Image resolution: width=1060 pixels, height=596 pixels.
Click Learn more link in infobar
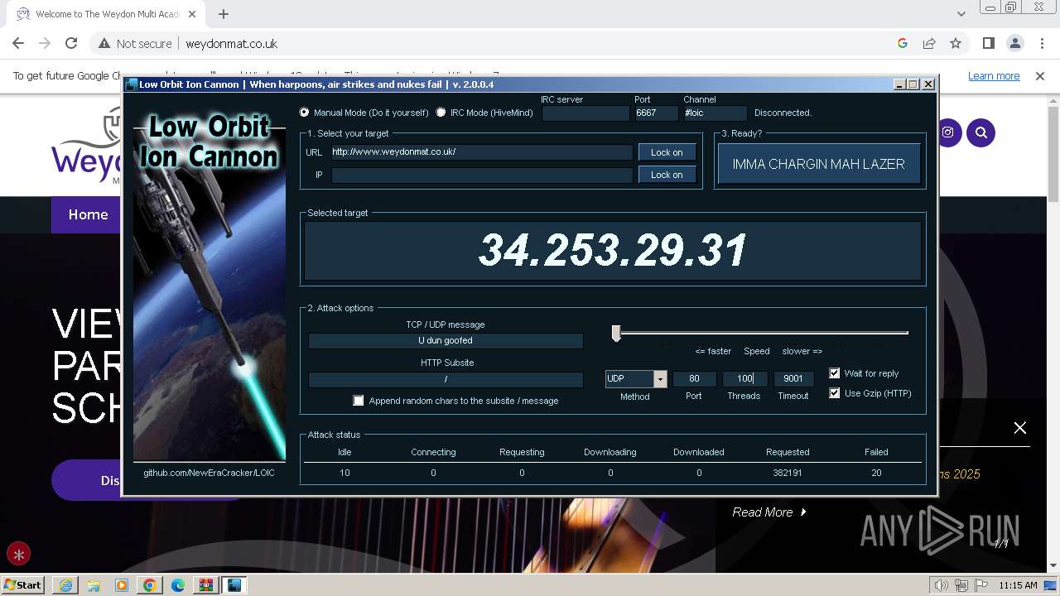[994, 76]
